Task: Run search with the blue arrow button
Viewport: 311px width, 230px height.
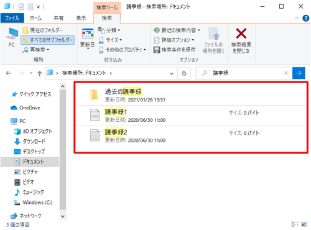Action: click(299, 73)
